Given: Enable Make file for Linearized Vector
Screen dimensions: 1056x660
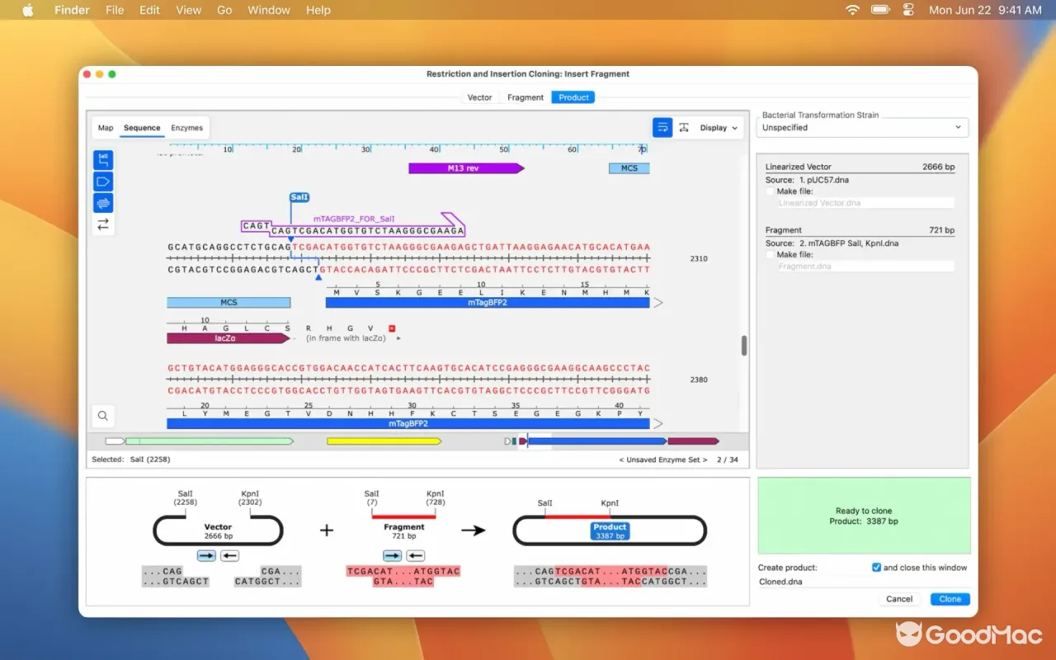Looking at the screenshot, I should [770, 191].
